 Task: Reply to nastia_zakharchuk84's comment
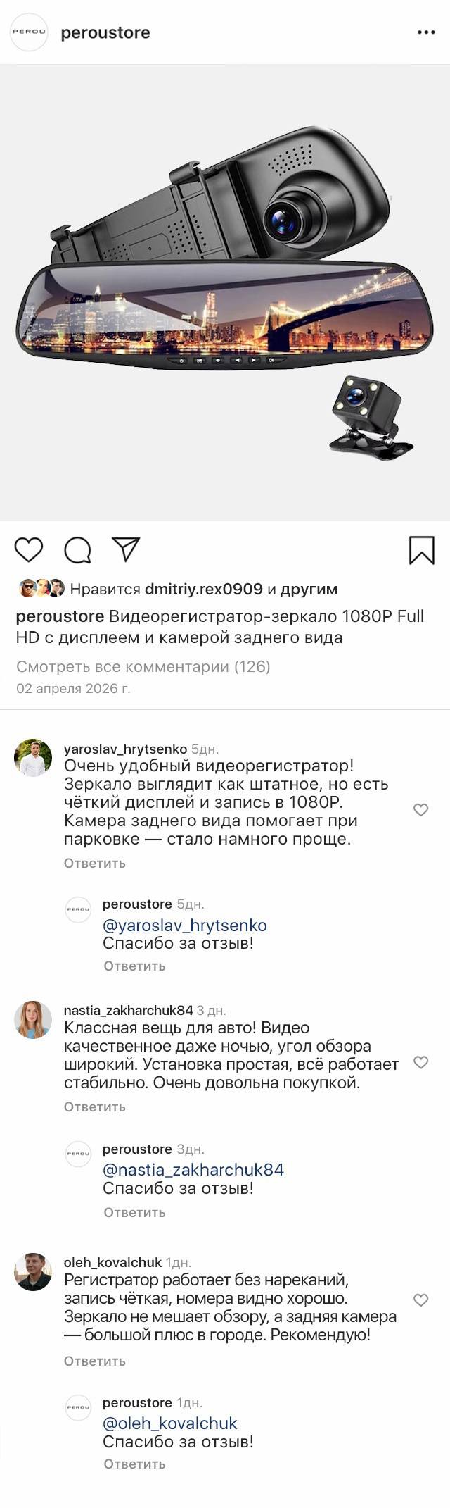[94, 1107]
